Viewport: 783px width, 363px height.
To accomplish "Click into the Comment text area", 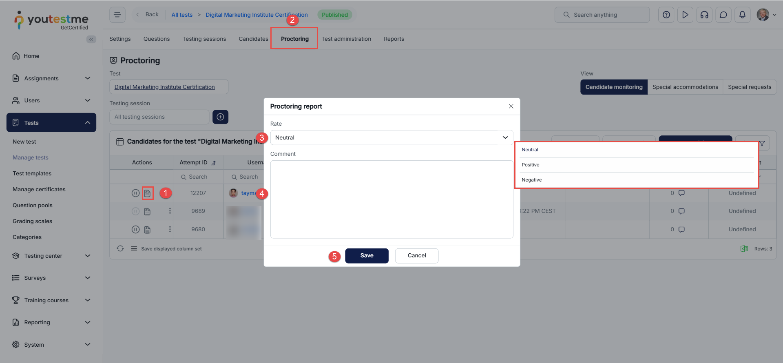I will click(x=391, y=199).
